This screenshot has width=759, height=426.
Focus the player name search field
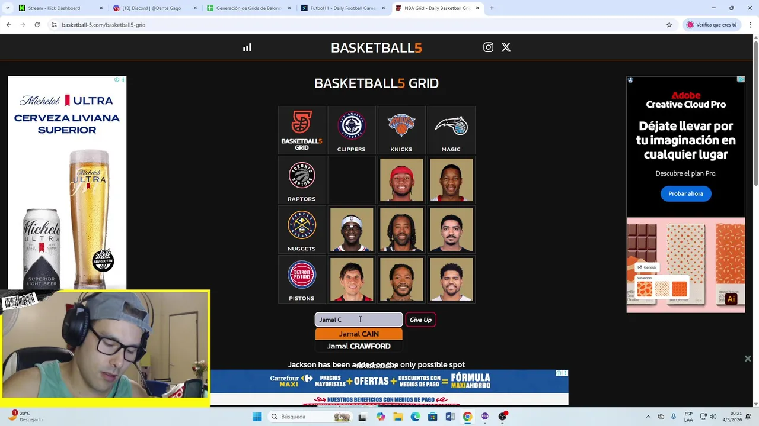pyautogui.click(x=358, y=319)
